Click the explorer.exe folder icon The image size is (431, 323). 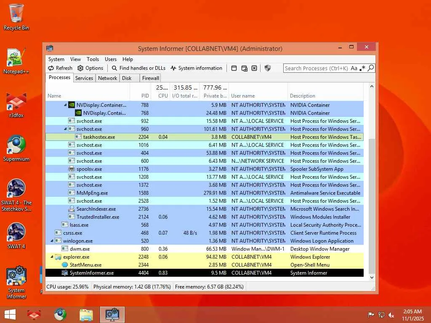(58, 257)
